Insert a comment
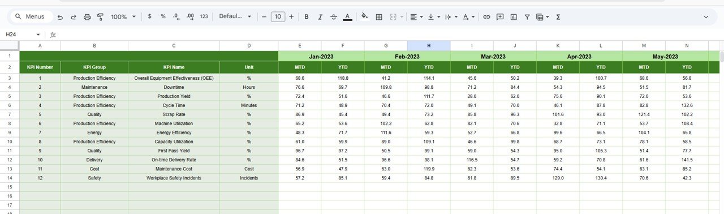Viewport: 724px width, 214px height. 500,17
